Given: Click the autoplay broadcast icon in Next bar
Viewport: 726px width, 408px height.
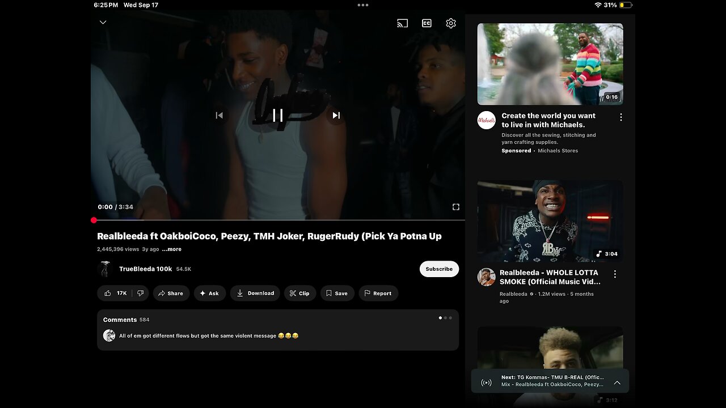Looking at the screenshot, I should tap(486, 382).
